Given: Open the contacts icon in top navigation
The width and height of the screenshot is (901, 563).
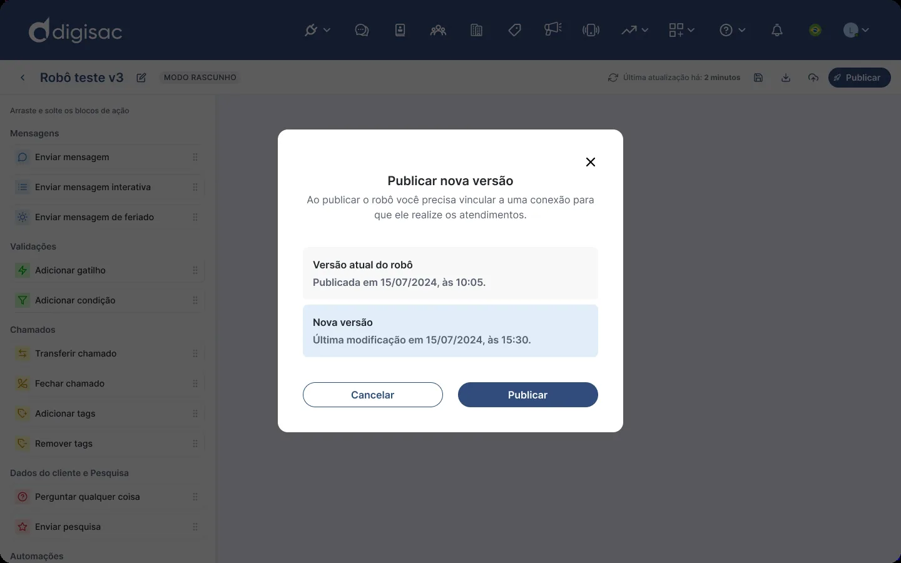Looking at the screenshot, I should point(400,30).
